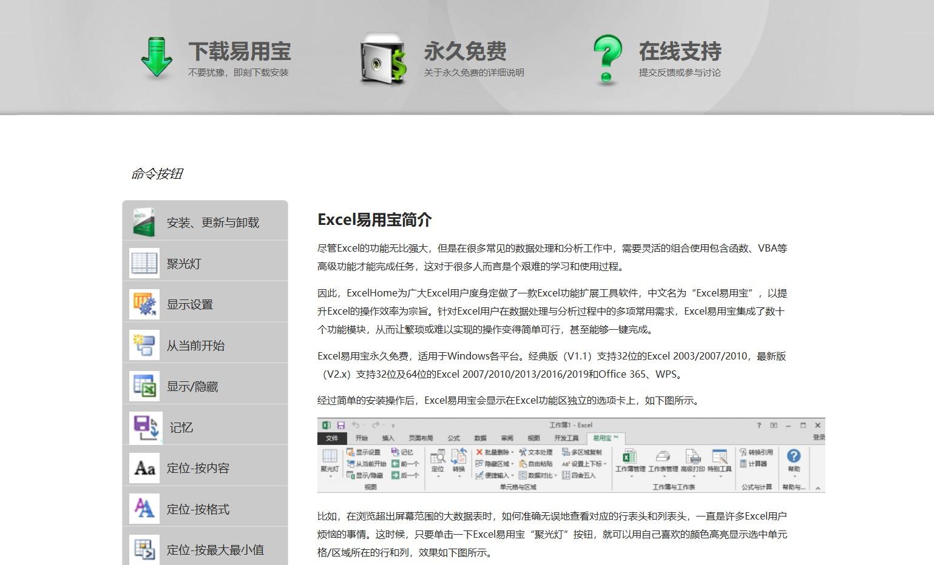Select the 安装、更新与卸载 sidebar icon
The image size is (934, 565).
point(143,221)
